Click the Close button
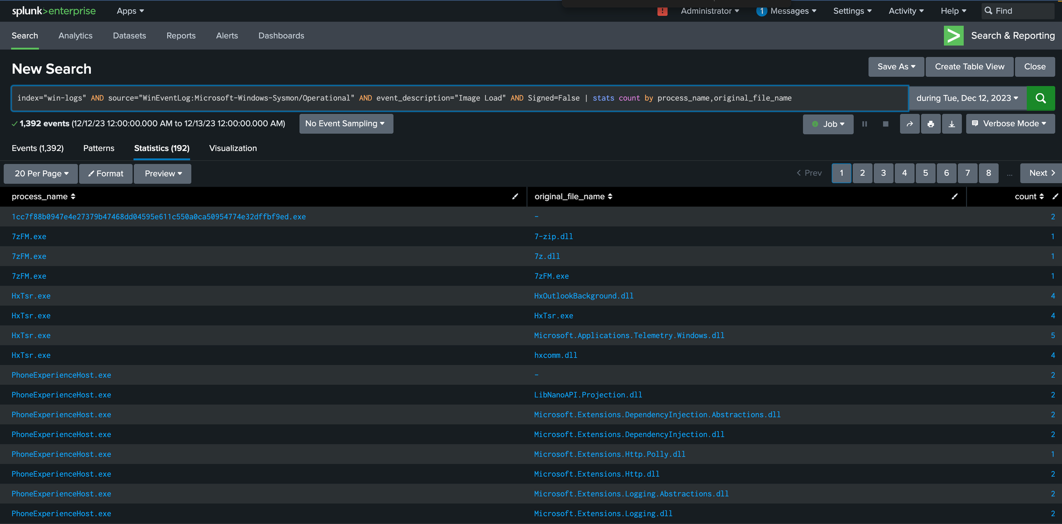Image resolution: width=1062 pixels, height=524 pixels. tap(1035, 66)
